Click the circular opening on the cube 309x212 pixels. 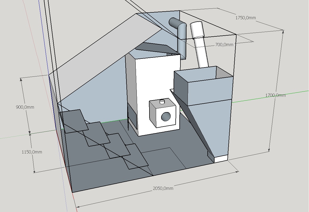coord(166,116)
